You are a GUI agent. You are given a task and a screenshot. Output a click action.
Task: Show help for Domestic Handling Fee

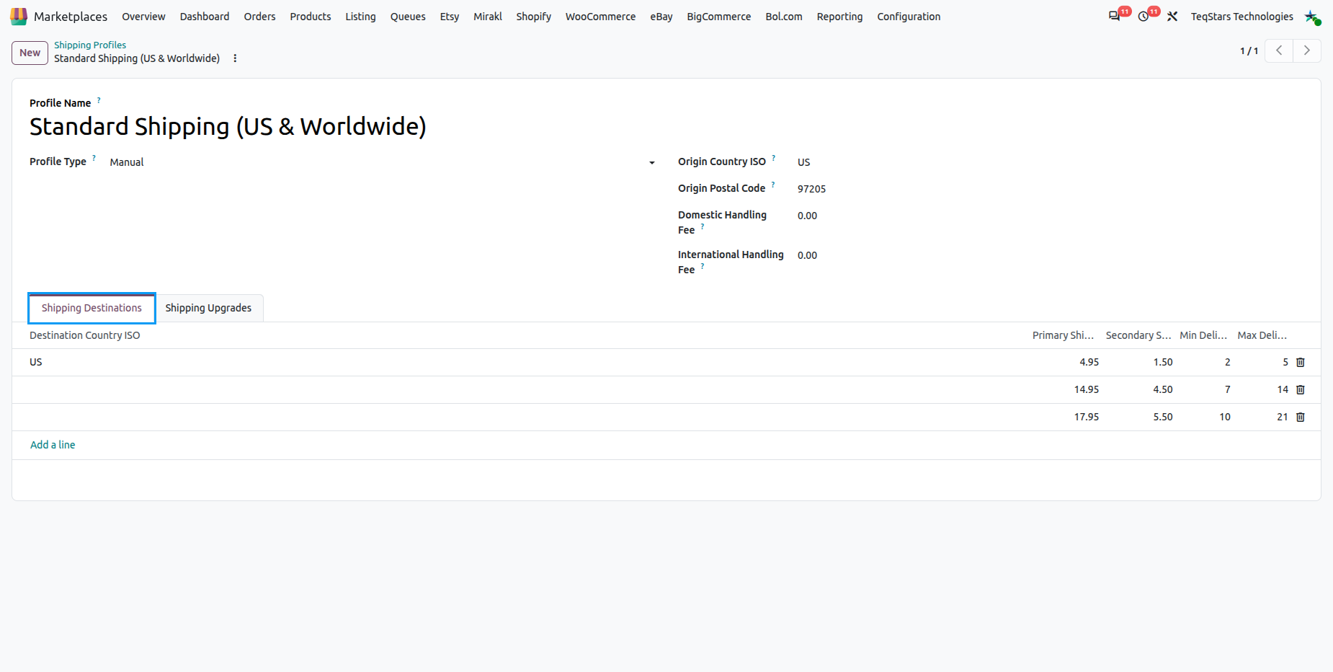[x=703, y=226]
